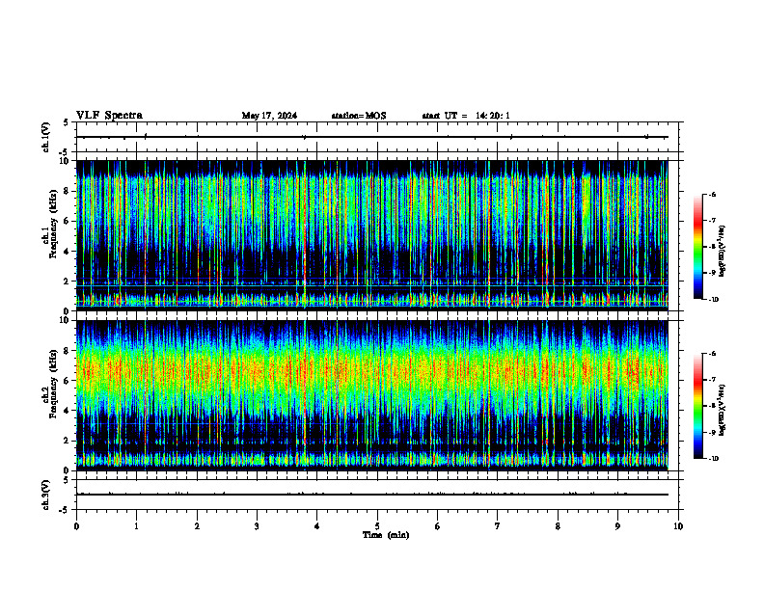Click the time axis tick label '8'
764x590 pixels.
(x=558, y=526)
